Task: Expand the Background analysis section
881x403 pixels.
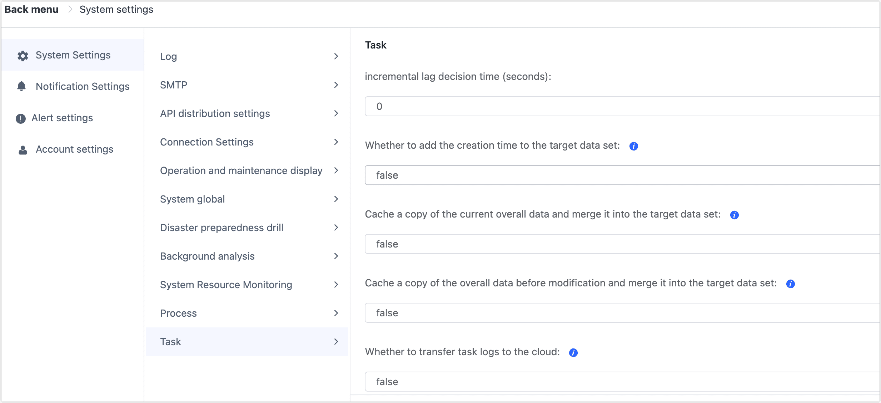Action: [x=247, y=256]
